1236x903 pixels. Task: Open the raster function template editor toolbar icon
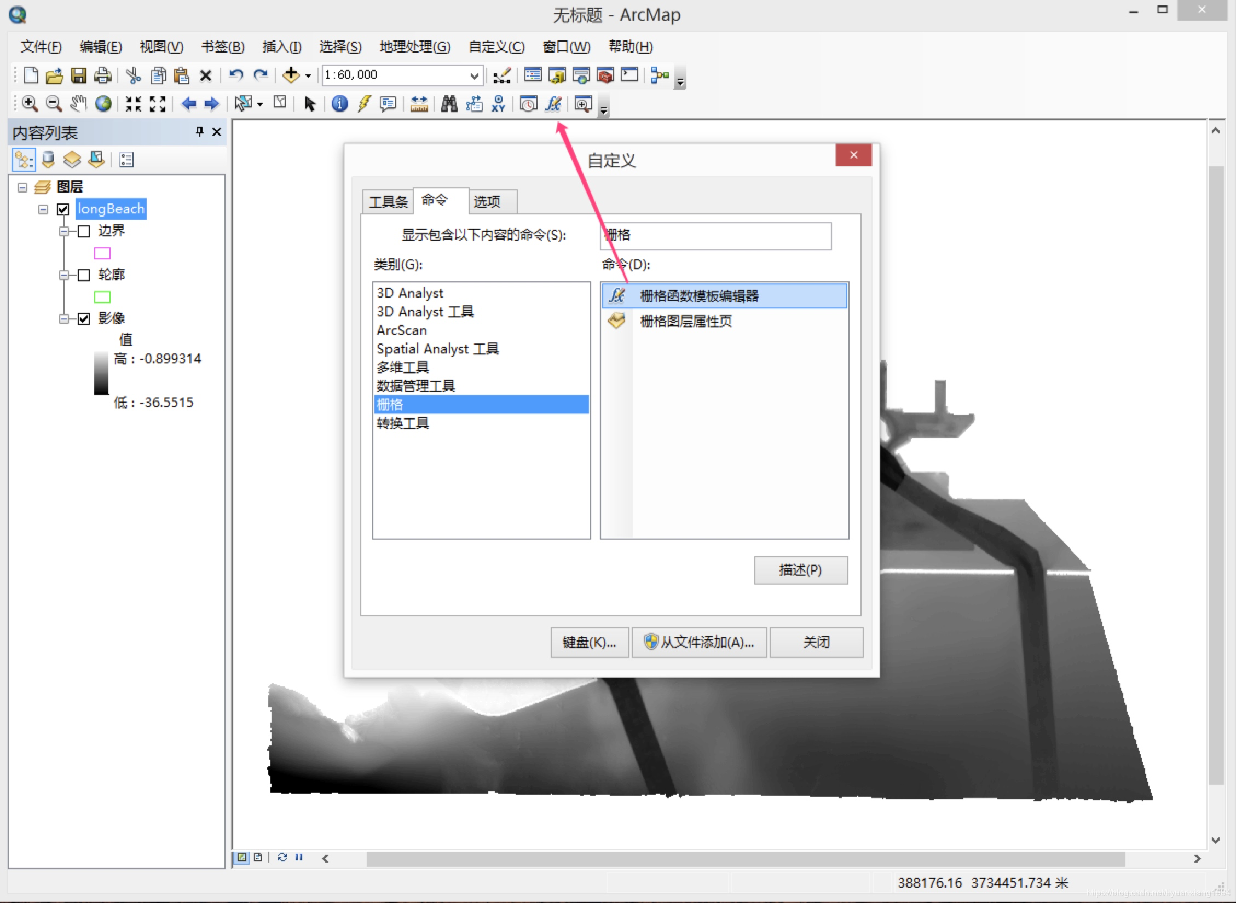(553, 103)
